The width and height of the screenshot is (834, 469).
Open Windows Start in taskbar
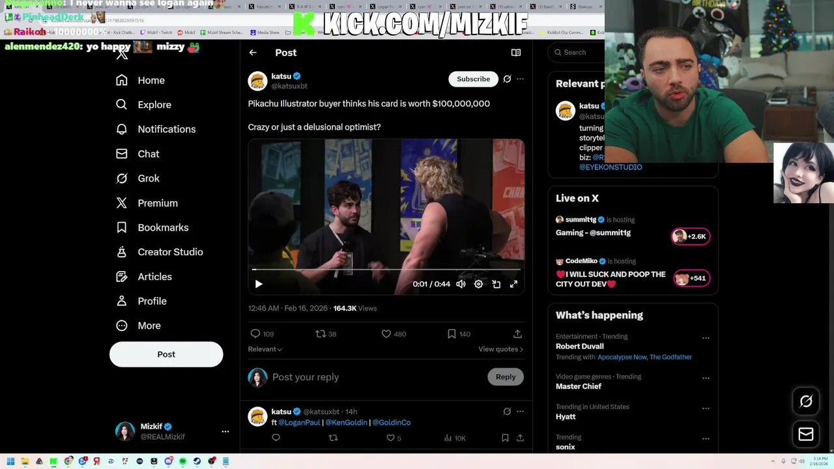coord(10,461)
